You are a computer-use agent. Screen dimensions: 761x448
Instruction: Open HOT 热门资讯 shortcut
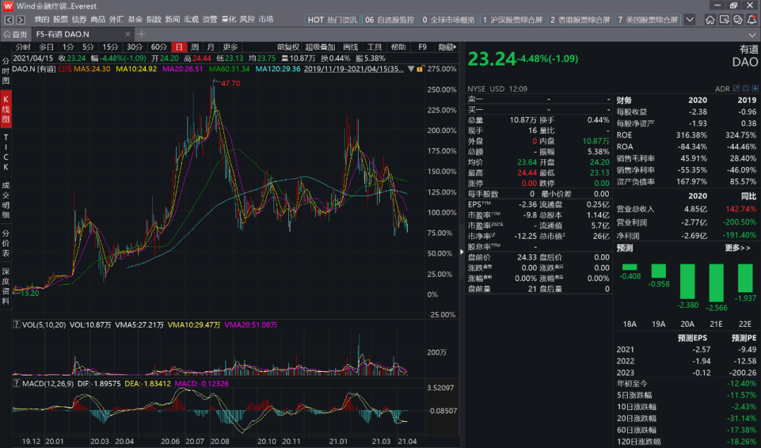(333, 20)
